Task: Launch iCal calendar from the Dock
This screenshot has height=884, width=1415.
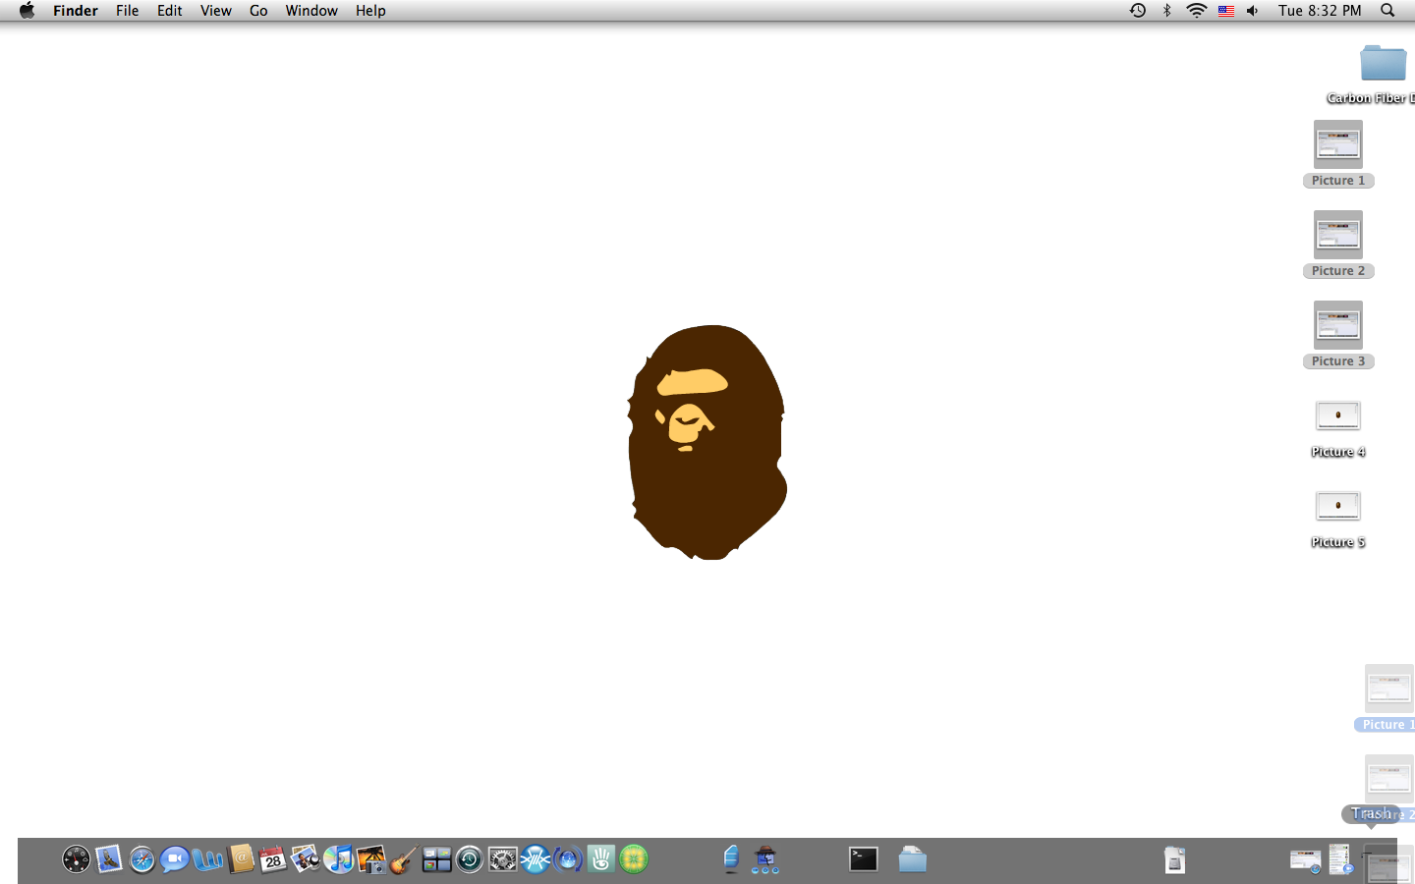Action: pyautogui.click(x=273, y=859)
